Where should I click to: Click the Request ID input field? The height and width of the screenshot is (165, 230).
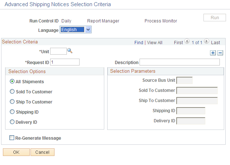pos(65,62)
